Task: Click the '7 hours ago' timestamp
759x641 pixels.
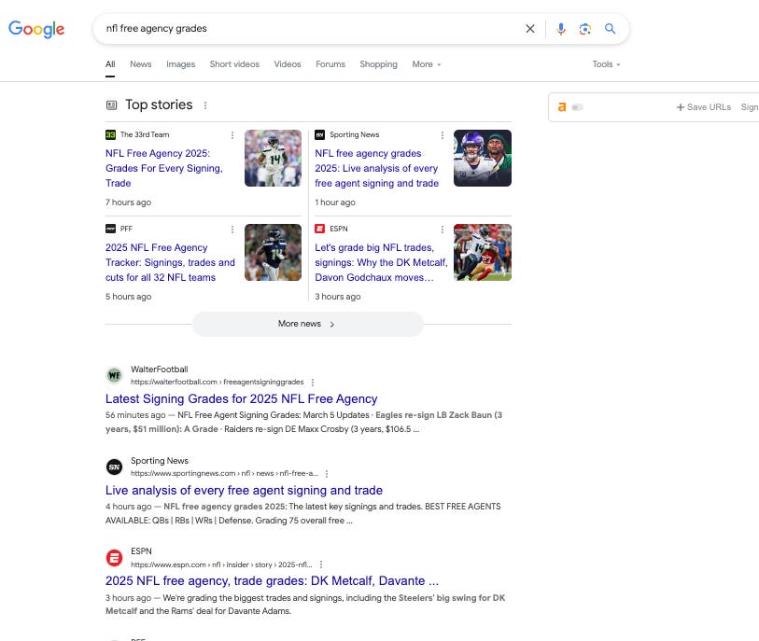Action: [x=128, y=202]
